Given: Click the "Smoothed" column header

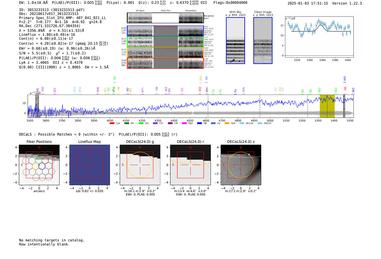Looking at the screenshot, I should 191,11.
